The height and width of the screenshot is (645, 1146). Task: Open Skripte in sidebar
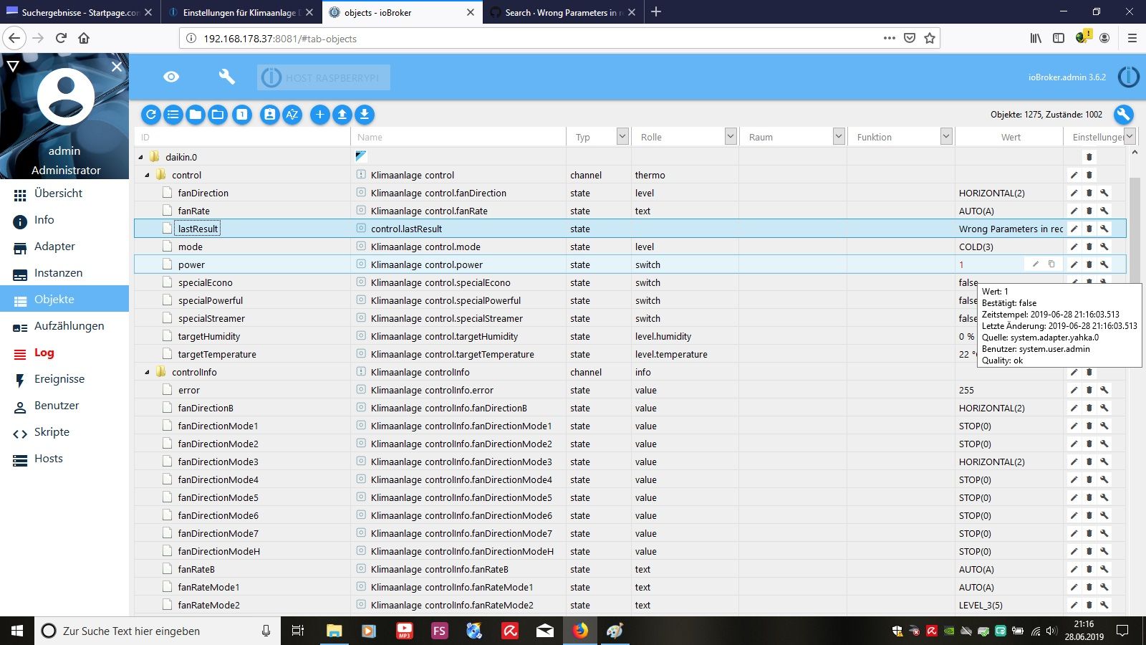tap(64, 432)
